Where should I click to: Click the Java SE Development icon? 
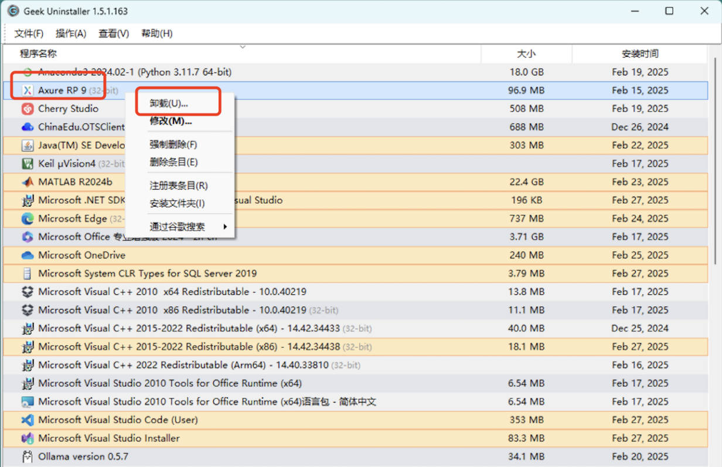click(28, 145)
